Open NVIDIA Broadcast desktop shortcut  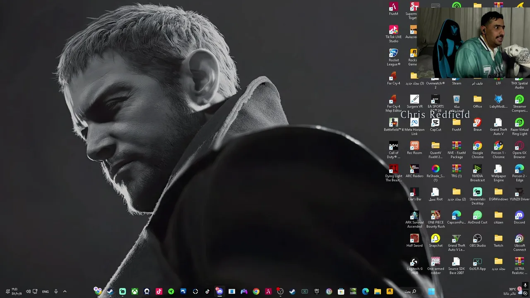point(477,173)
